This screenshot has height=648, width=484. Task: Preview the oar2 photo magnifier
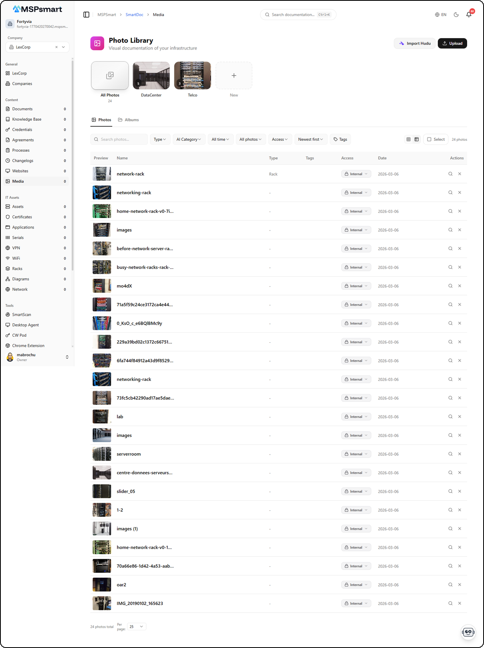450,584
